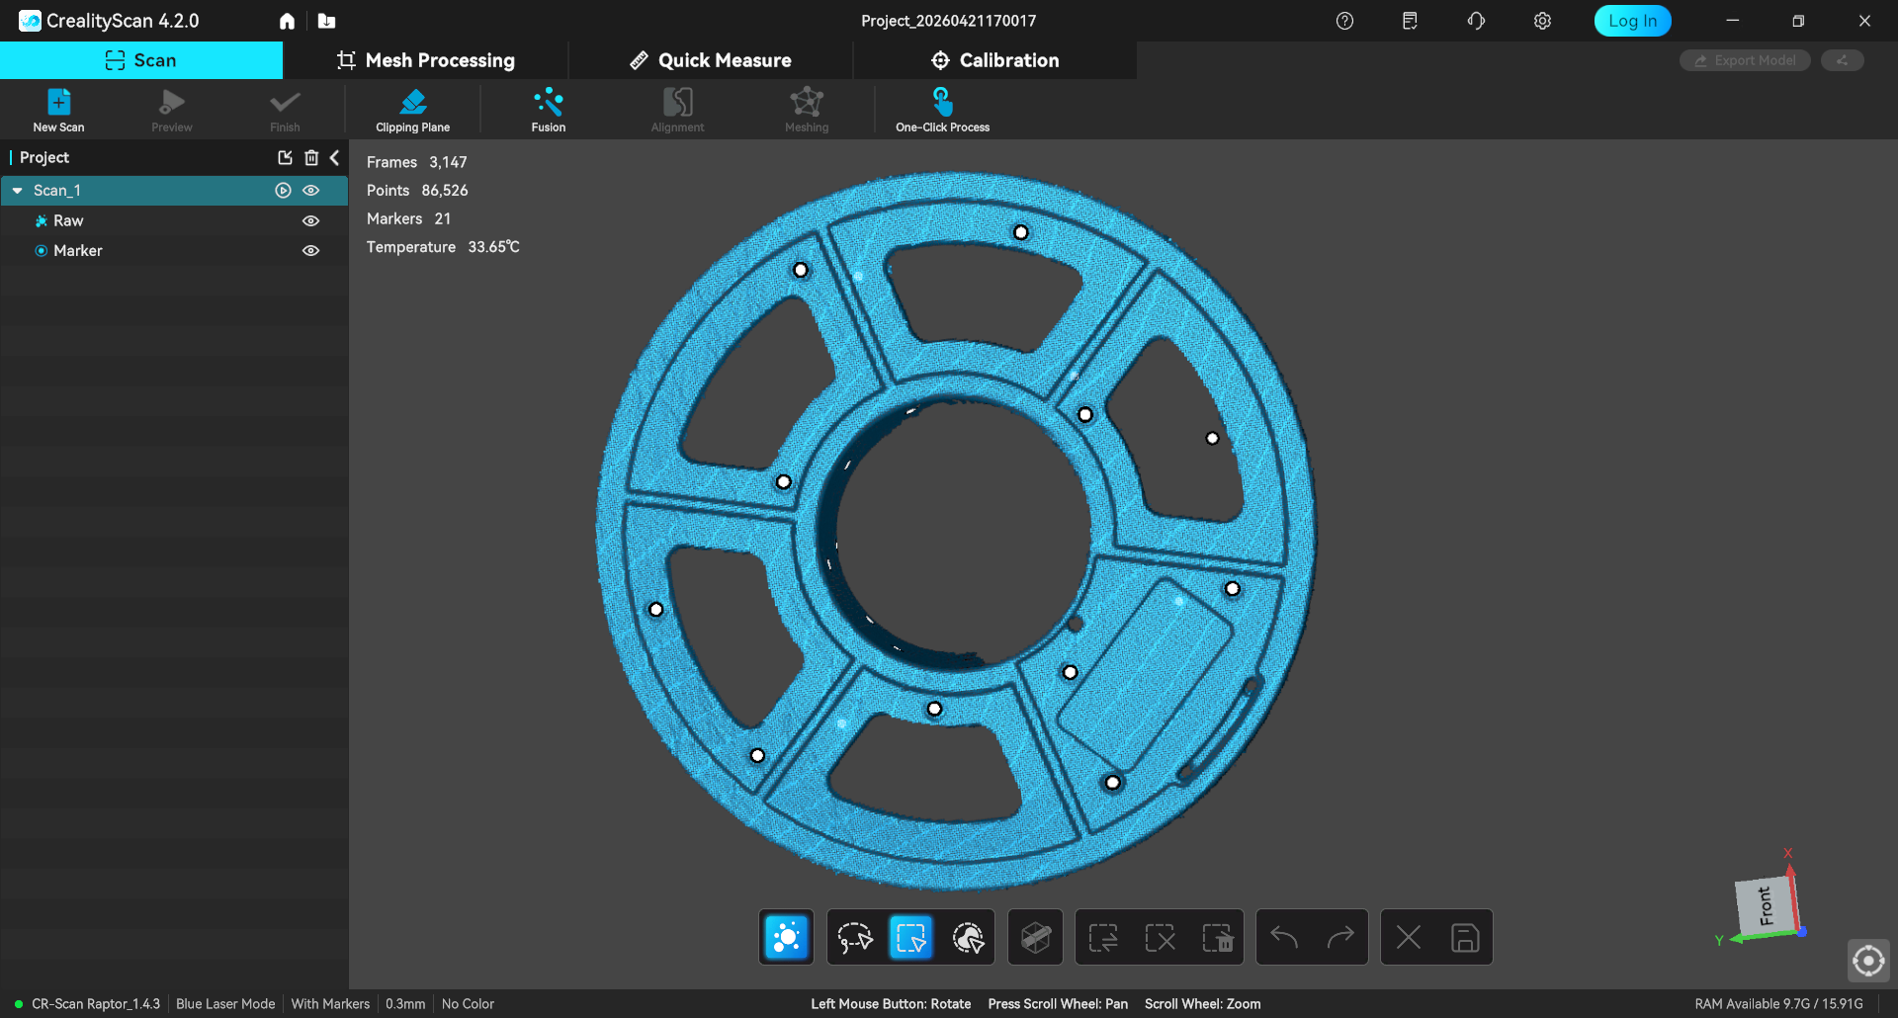Open the settings gear in title bar
1898x1018 pixels.
click(1542, 21)
